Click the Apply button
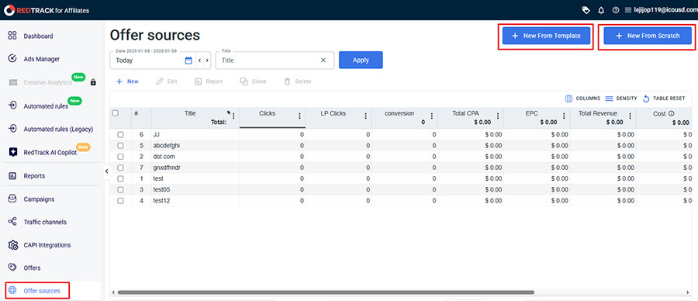The image size is (698, 301). (x=361, y=60)
